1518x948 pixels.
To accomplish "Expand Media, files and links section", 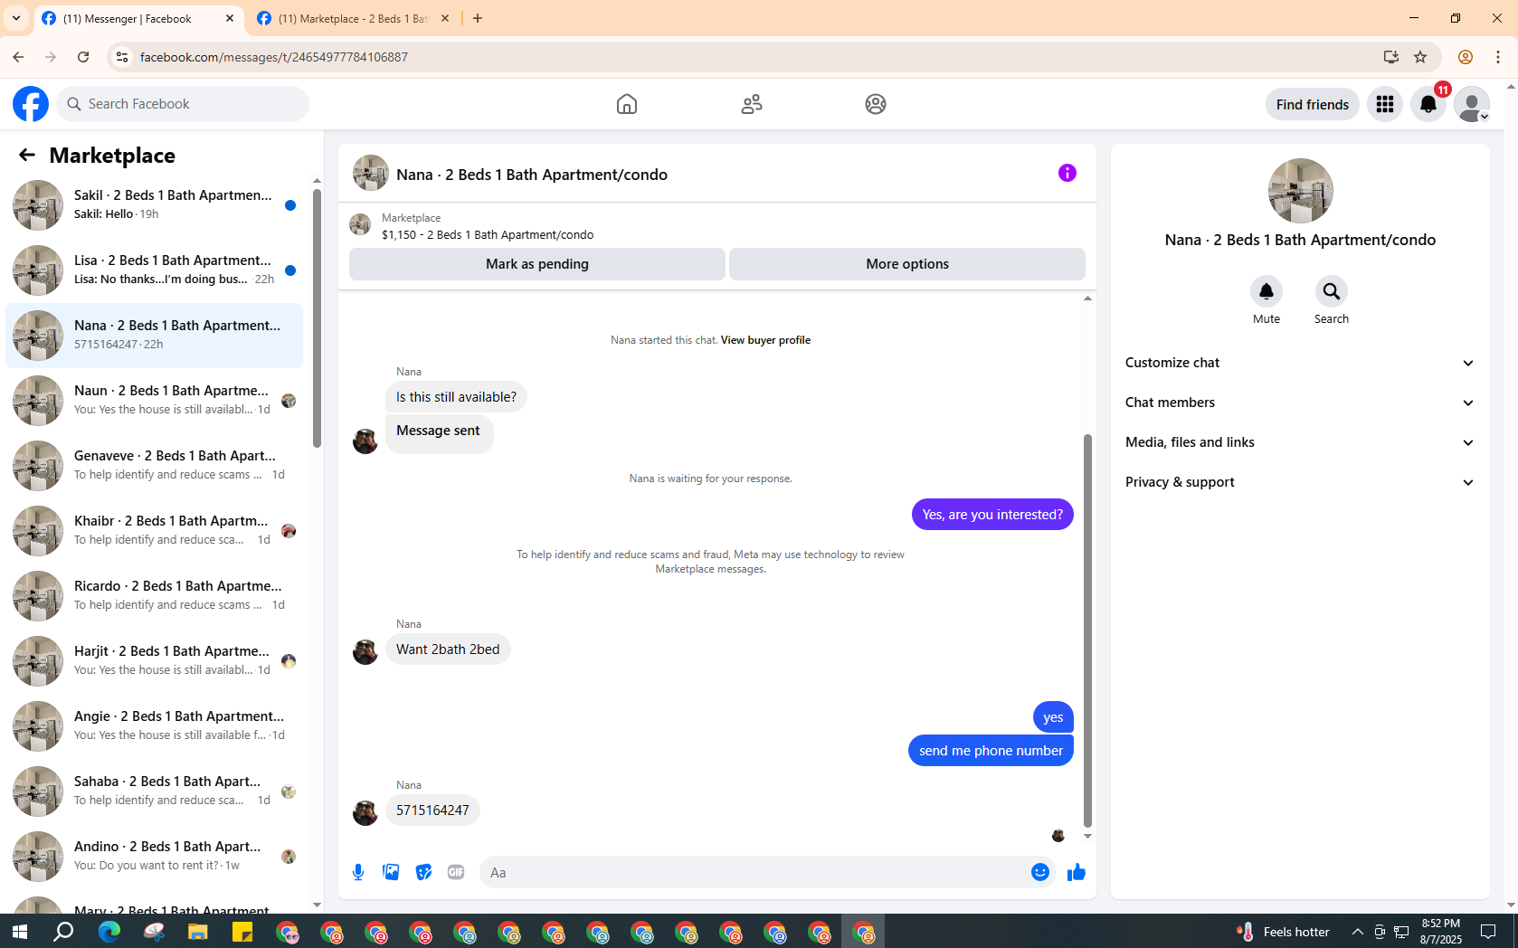I will (x=1300, y=442).
